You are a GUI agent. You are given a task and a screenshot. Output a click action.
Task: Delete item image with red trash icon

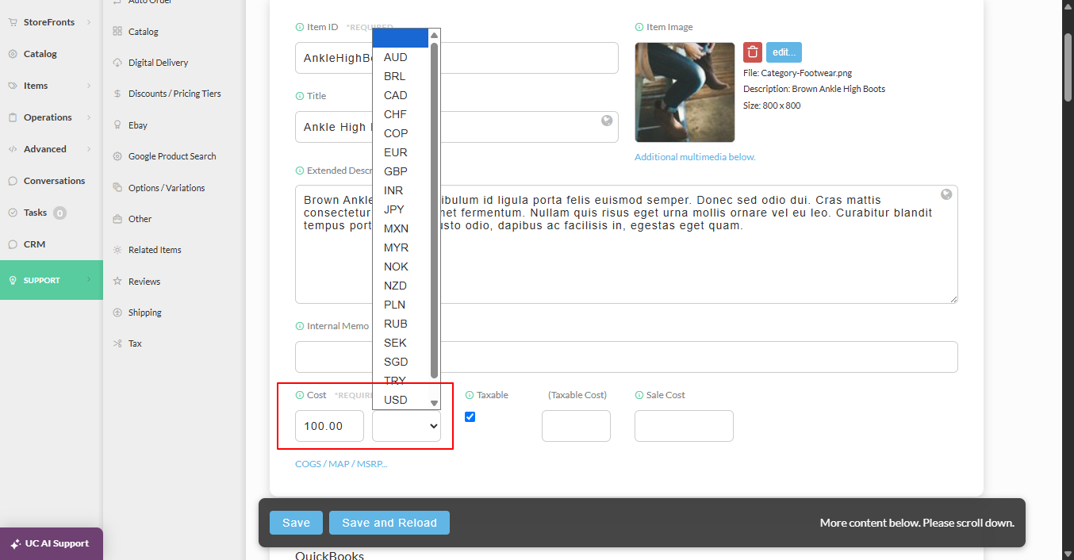[x=753, y=52]
